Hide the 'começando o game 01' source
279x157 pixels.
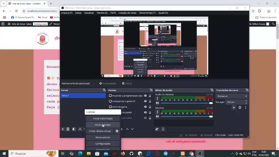(145, 101)
